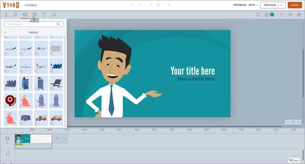
Task: Click the swap/replace arrows icon
Action: click(x=258, y=14)
